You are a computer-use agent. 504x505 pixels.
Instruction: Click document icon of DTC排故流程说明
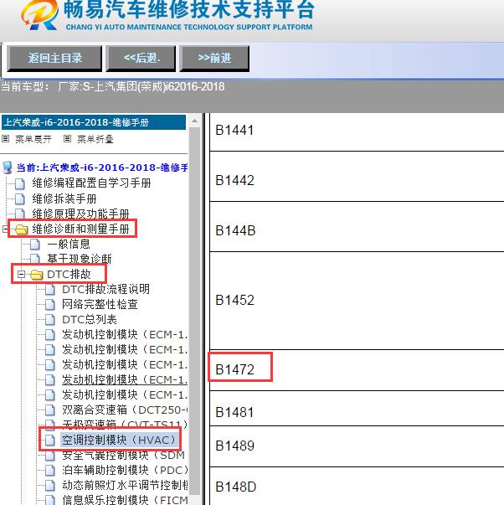[50, 290]
